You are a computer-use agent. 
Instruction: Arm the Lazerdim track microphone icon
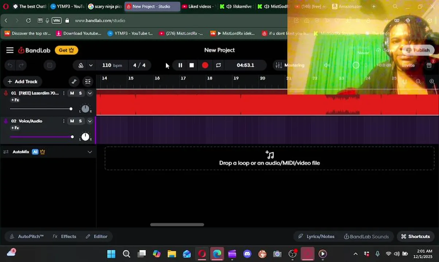(6, 93)
